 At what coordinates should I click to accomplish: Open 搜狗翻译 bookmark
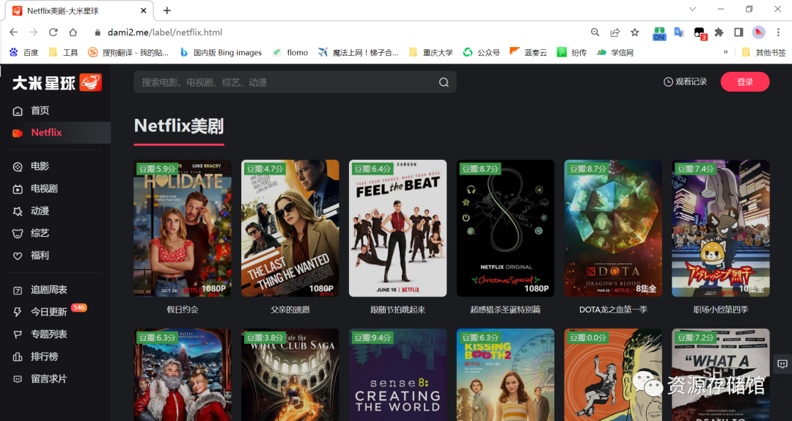(128, 52)
